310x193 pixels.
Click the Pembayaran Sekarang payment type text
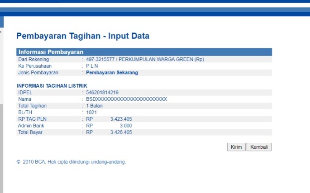tap(112, 72)
